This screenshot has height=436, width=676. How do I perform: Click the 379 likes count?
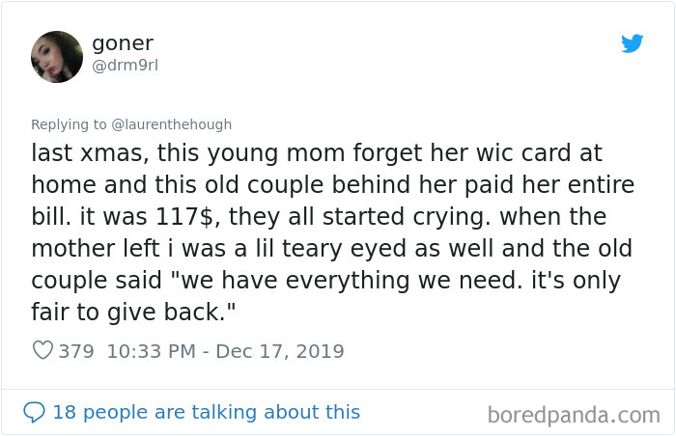pyautogui.click(x=76, y=351)
